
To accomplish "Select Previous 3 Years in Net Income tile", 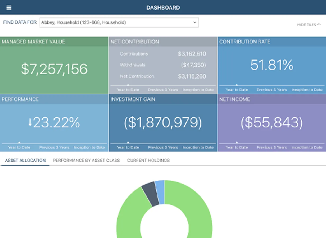I will [x=272, y=148].
